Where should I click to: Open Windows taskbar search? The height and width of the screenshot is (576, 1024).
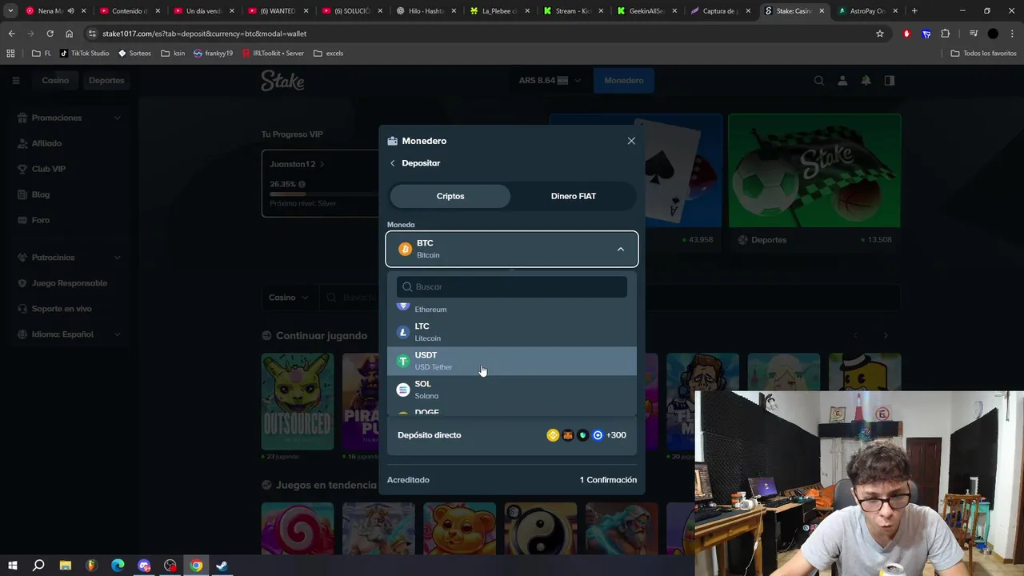38,566
